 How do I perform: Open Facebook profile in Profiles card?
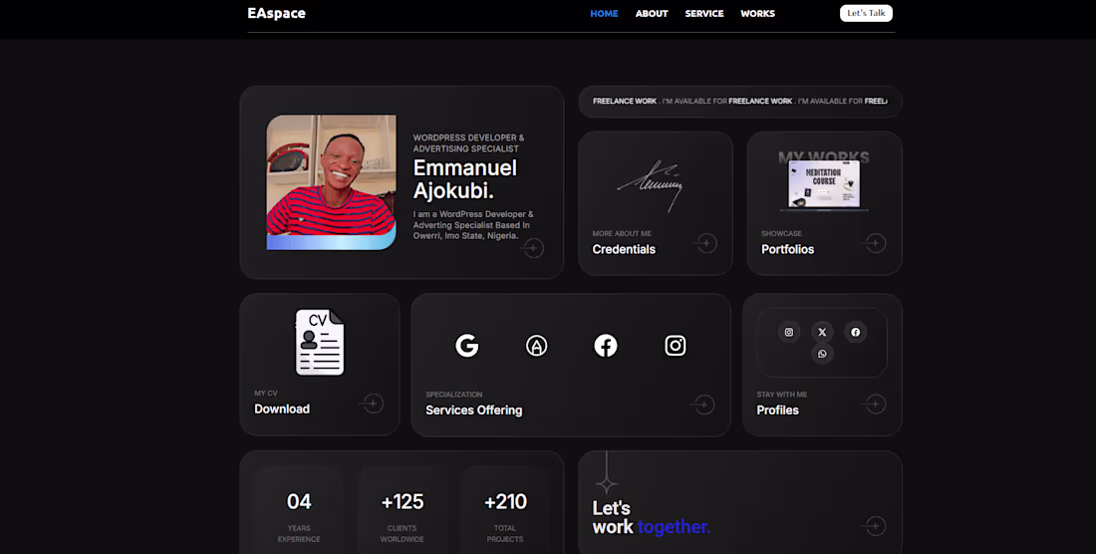coord(856,332)
